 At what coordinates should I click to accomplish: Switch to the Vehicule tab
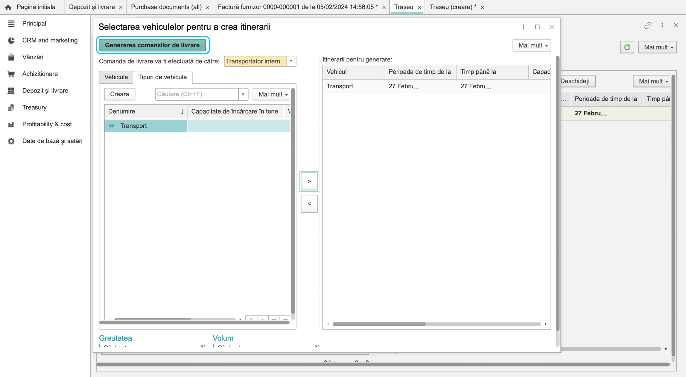pyautogui.click(x=116, y=77)
